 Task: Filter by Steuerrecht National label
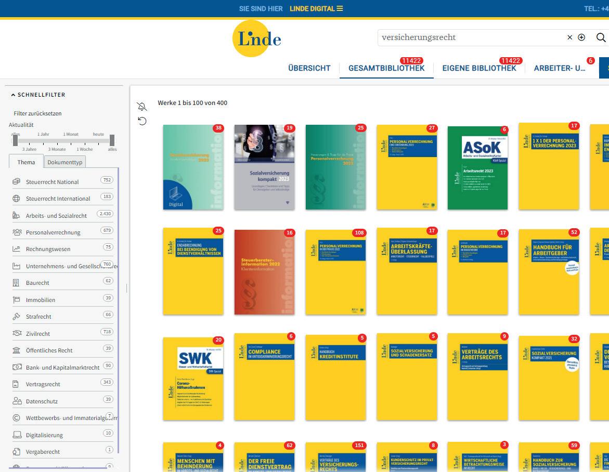(52, 181)
